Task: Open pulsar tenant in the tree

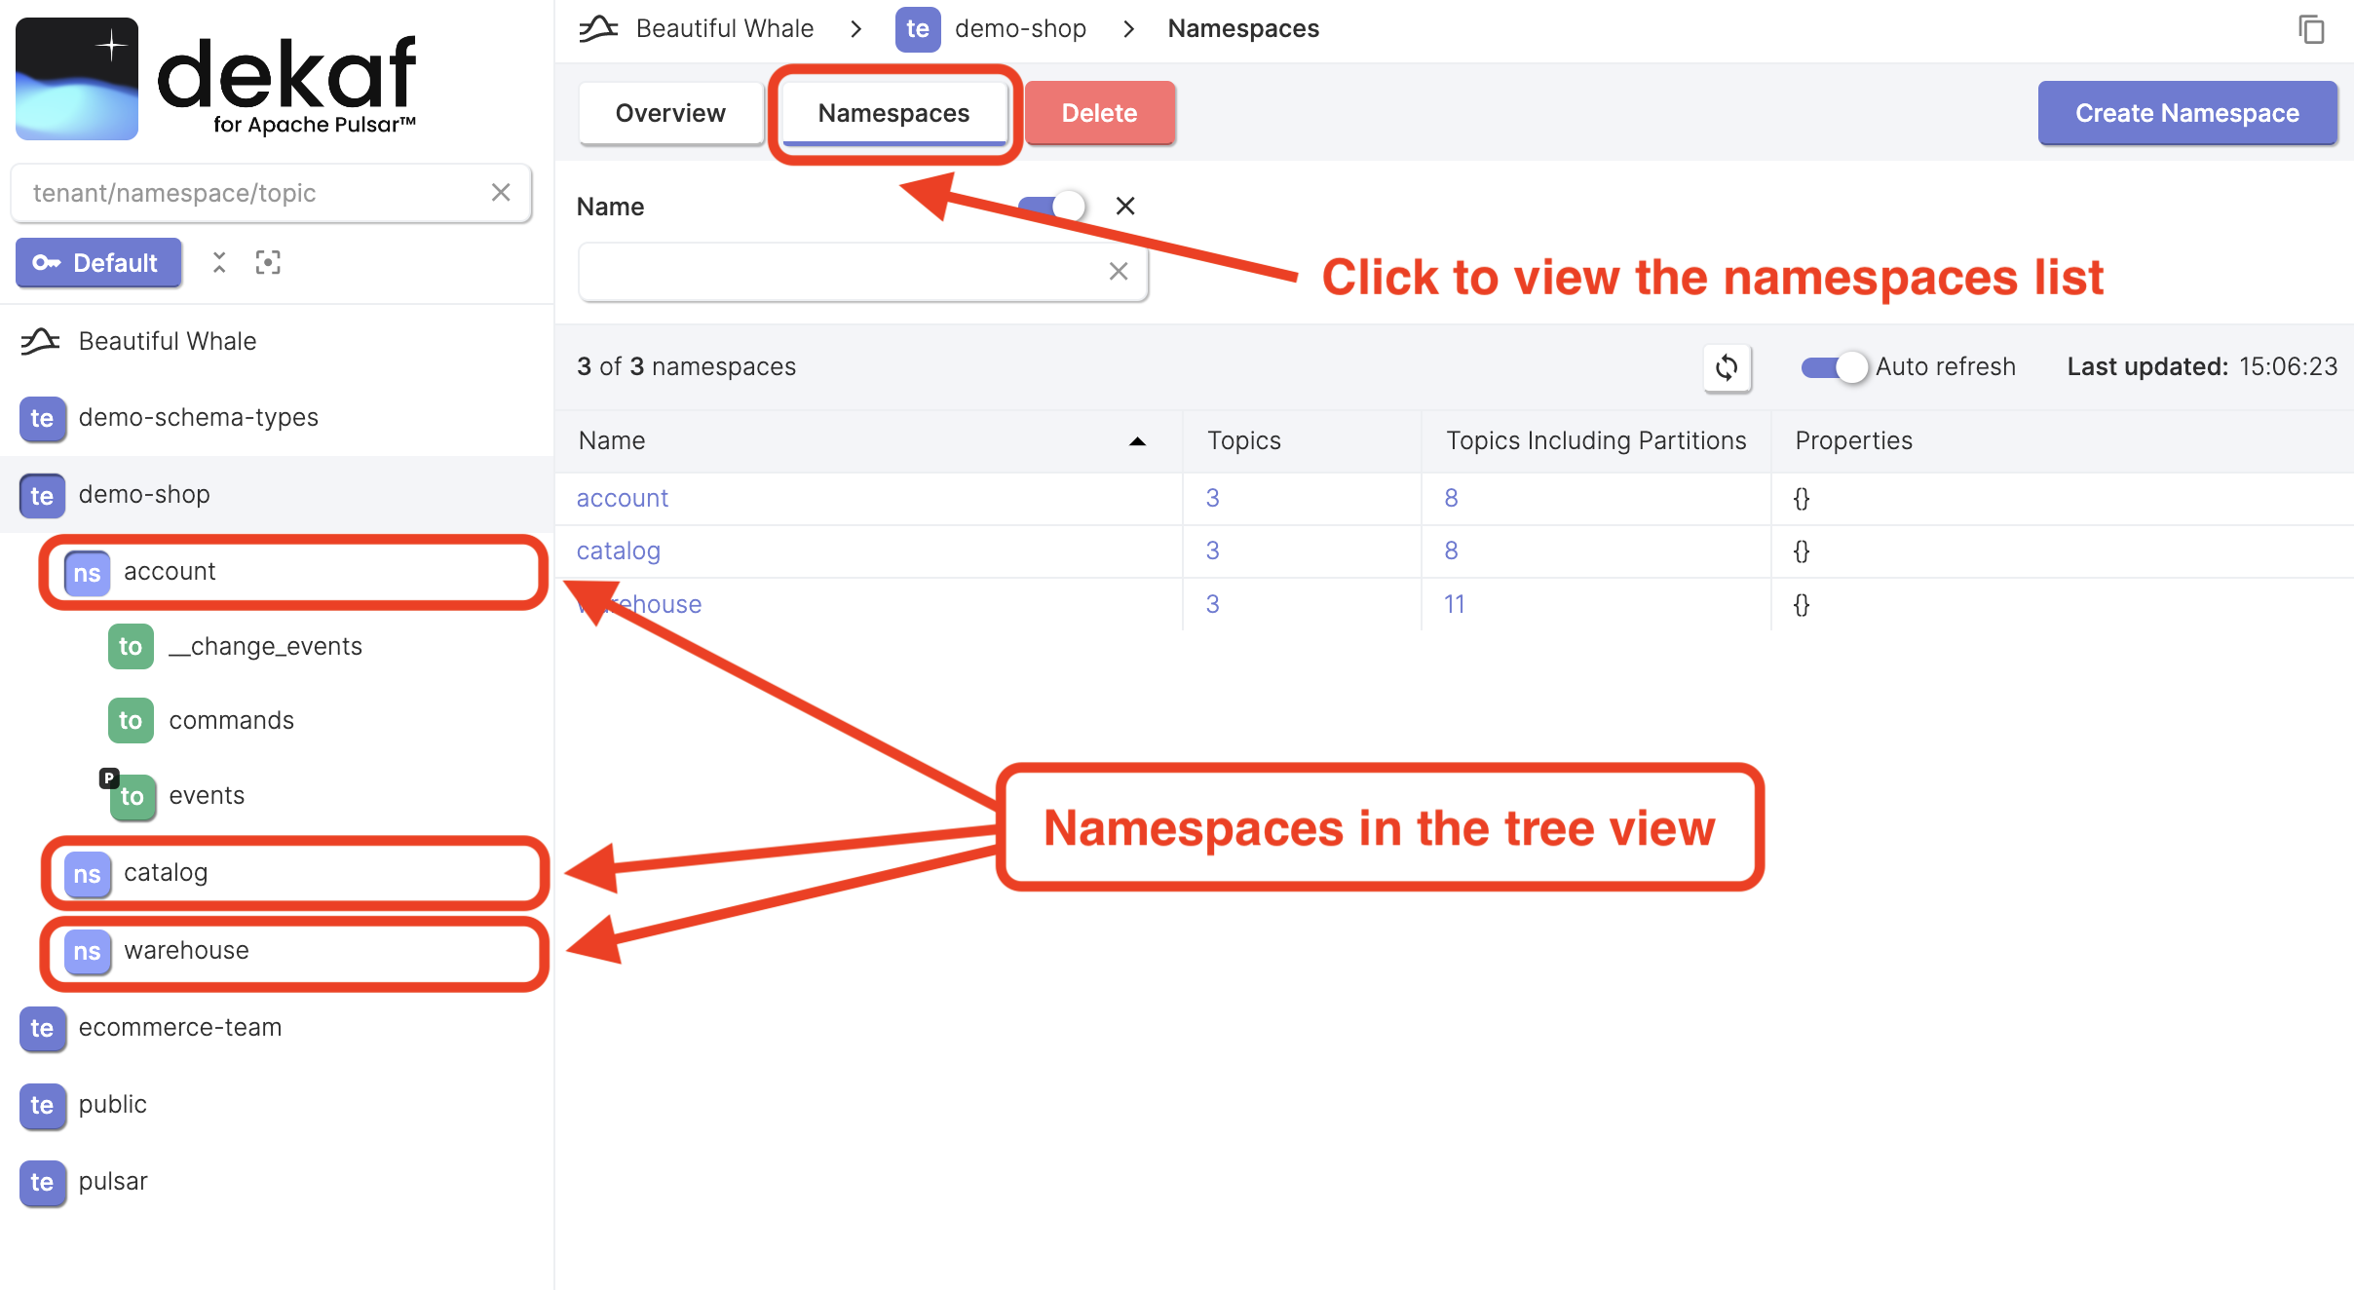Action: tap(113, 1181)
